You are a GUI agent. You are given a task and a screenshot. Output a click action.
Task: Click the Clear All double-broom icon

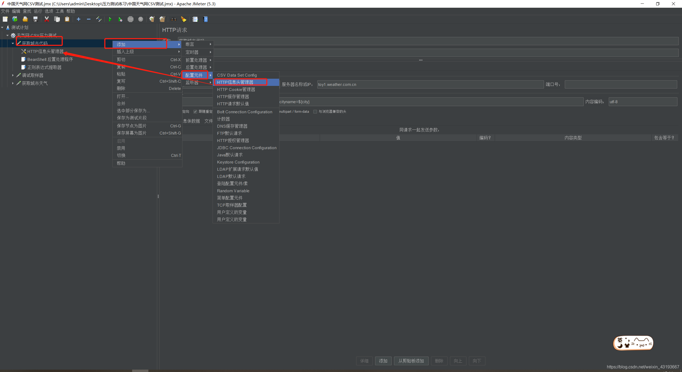(x=162, y=19)
